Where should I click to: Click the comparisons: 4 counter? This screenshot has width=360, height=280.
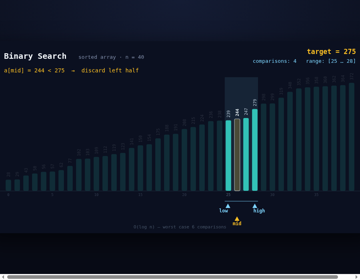(274, 61)
